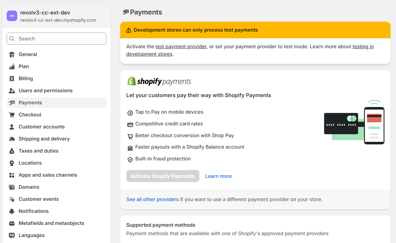Click the Notifications bell icon
This screenshot has width=396, height=243.
click(x=12, y=211)
